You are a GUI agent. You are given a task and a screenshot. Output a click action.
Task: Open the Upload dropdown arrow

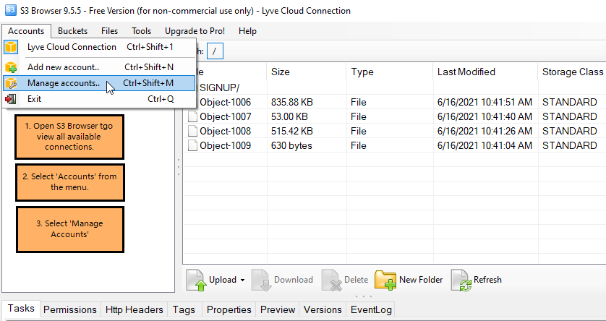point(242,281)
